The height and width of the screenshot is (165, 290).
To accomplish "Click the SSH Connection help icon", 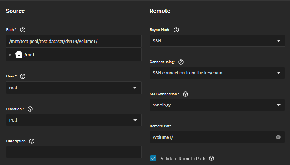I will [x=185, y=94].
